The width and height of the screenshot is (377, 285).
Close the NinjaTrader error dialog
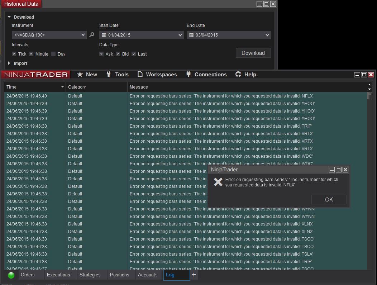345,170
